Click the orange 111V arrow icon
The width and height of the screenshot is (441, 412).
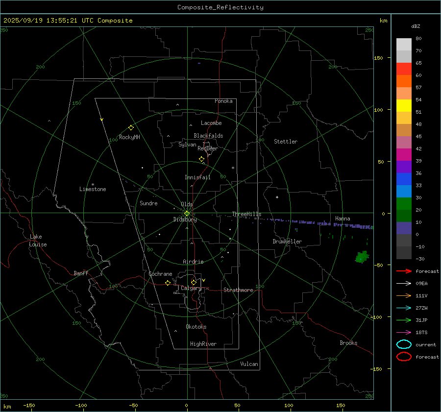click(404, 295)
